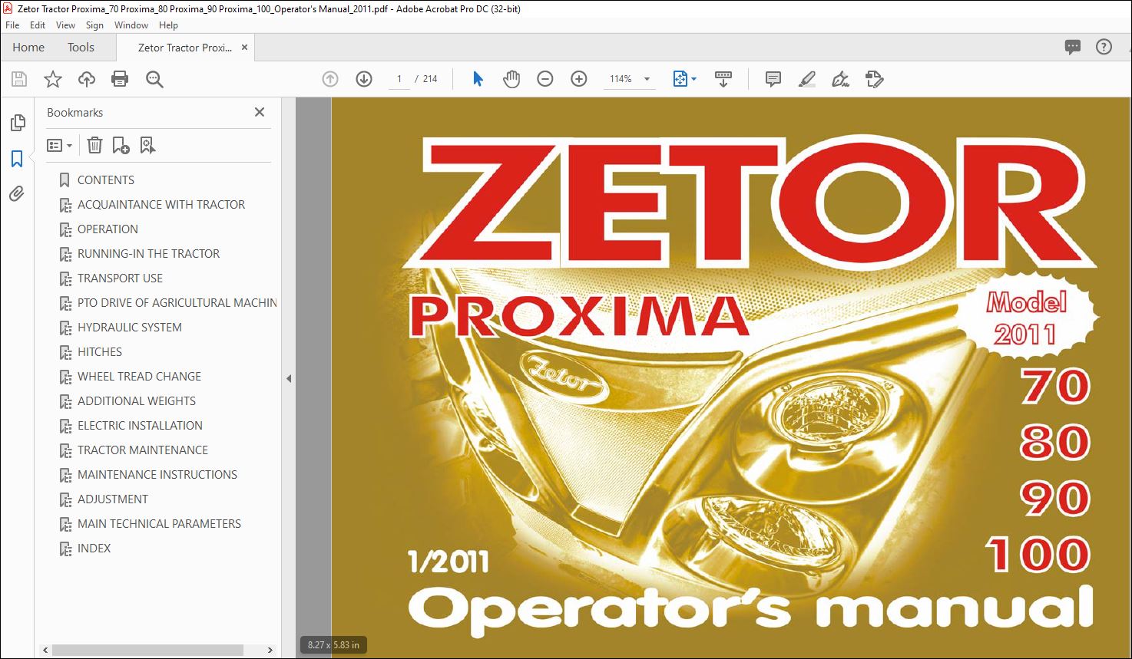Viewport: 1132px width, 659px height.
Task: Open the View menu
Action: [x=65, y=25]
